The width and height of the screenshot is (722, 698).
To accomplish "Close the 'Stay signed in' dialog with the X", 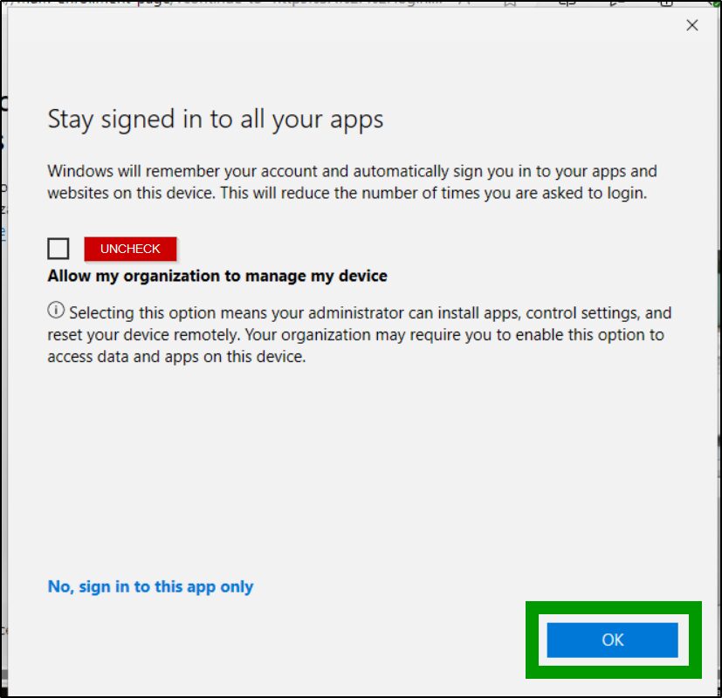I will [x=692, y=25].
